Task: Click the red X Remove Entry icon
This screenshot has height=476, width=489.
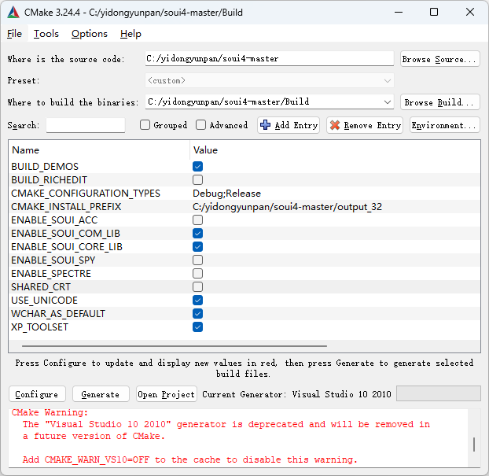Action: [335, 125]
